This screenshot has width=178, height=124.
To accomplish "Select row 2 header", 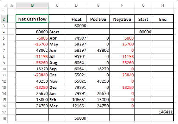I will tap(4, 19).
